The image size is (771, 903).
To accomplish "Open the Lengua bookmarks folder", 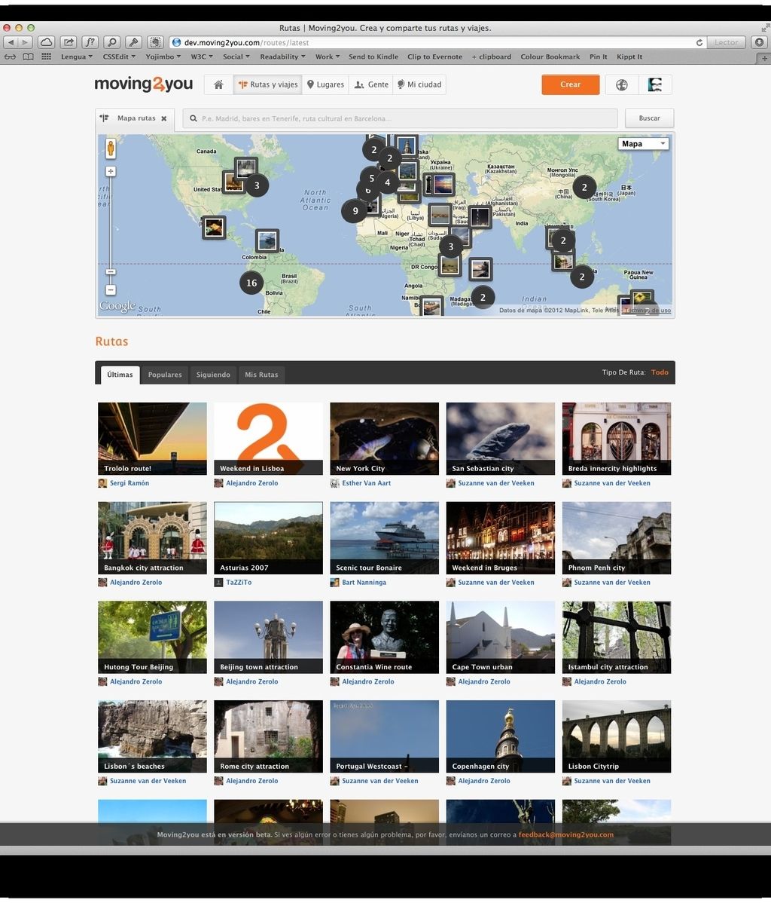I will (77, 57).
